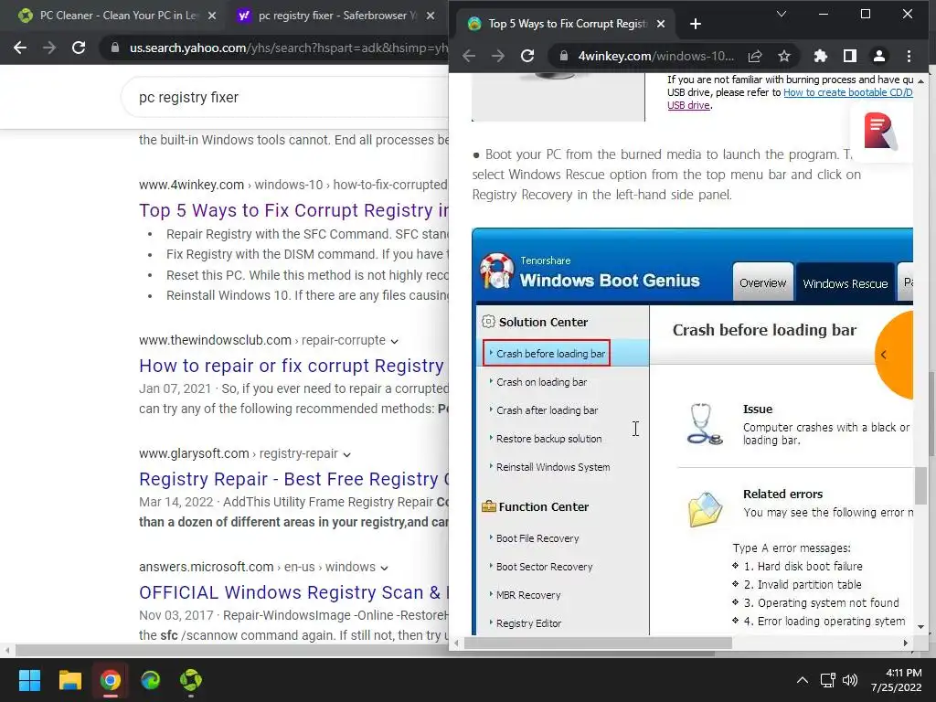Select Boot File Recovery in Function Center
The image size is (936, 702).
click(x=537, y=538)
